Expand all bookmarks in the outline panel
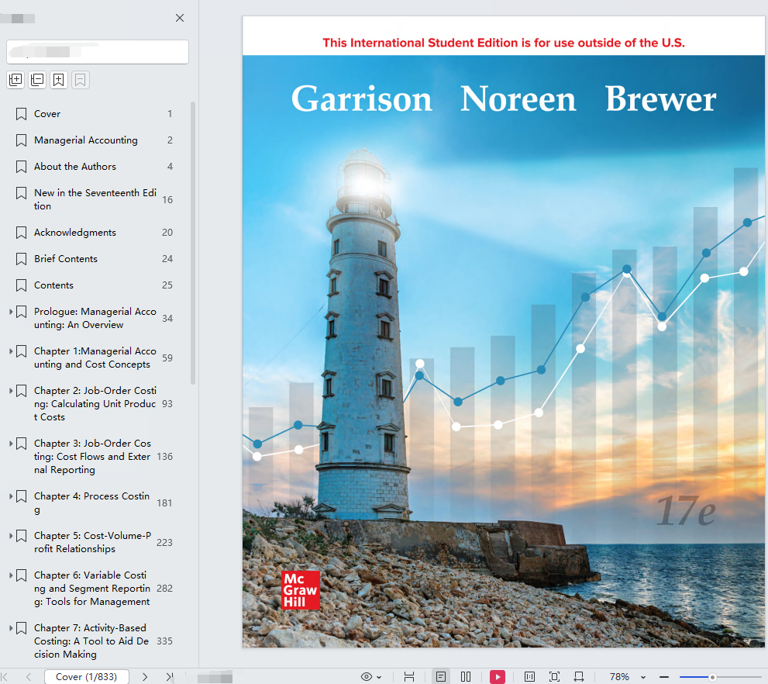This screenshot has height=684, width=768. click(15, 80)
